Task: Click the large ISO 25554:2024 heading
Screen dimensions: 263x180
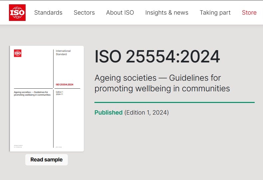Action: coord(157,56)
